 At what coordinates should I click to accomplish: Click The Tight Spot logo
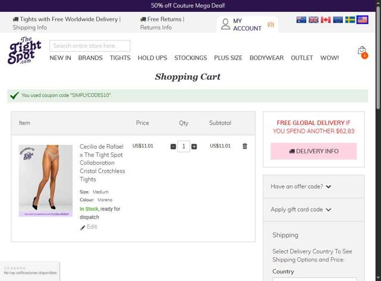click(x=24, y=51)
